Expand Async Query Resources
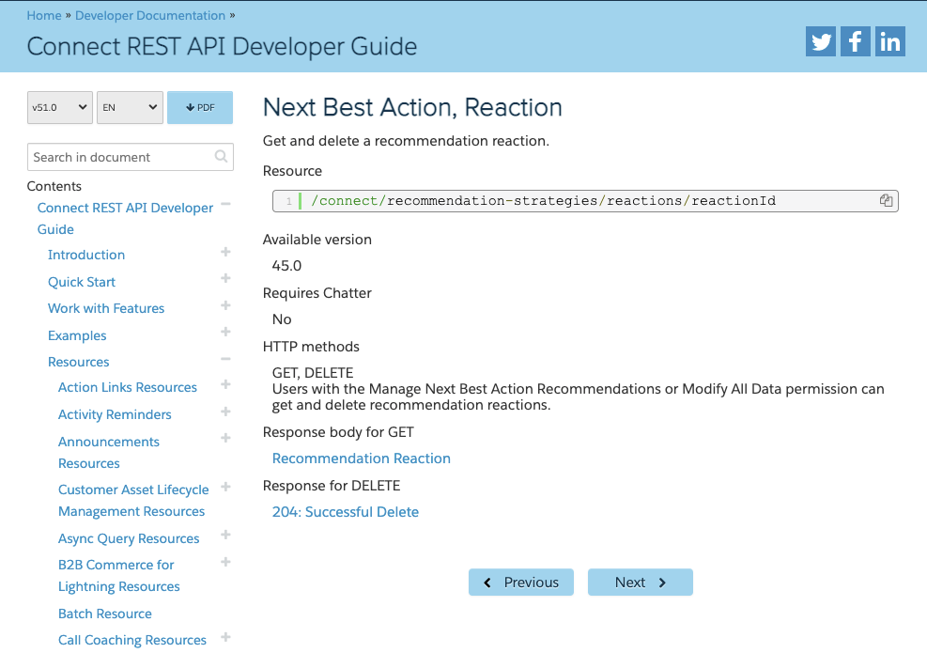 pyautogui.click(x=225, y=535)
